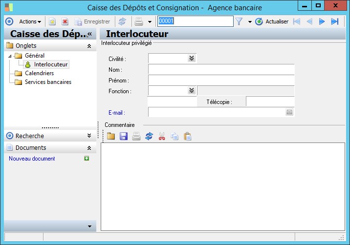
Task: Create a new record with the star icon
Action: click(x=52, y=21)
